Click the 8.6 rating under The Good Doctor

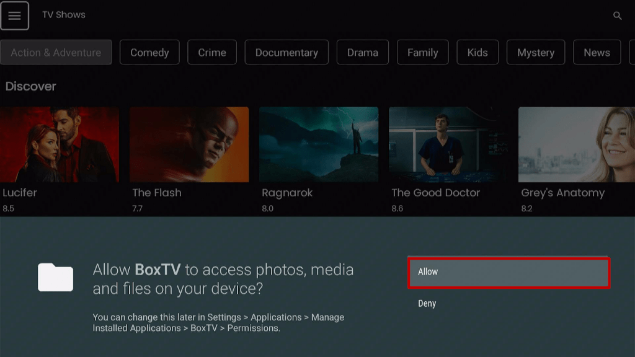397,208
